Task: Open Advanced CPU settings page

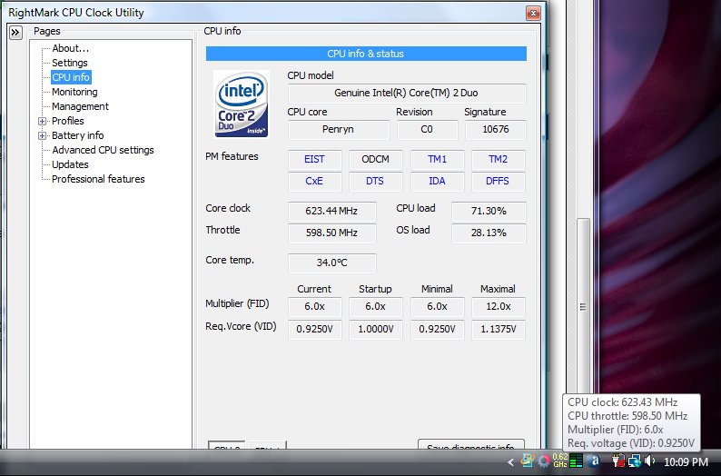Action: 103,150
